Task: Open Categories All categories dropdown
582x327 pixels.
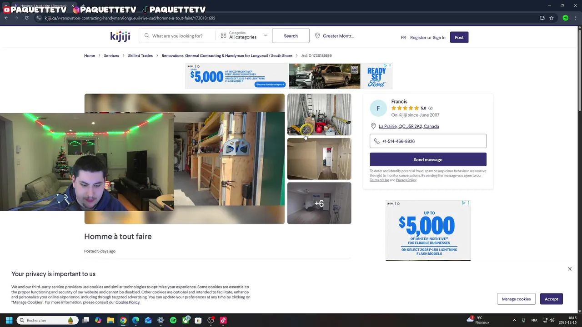Action: click(244, 35)
